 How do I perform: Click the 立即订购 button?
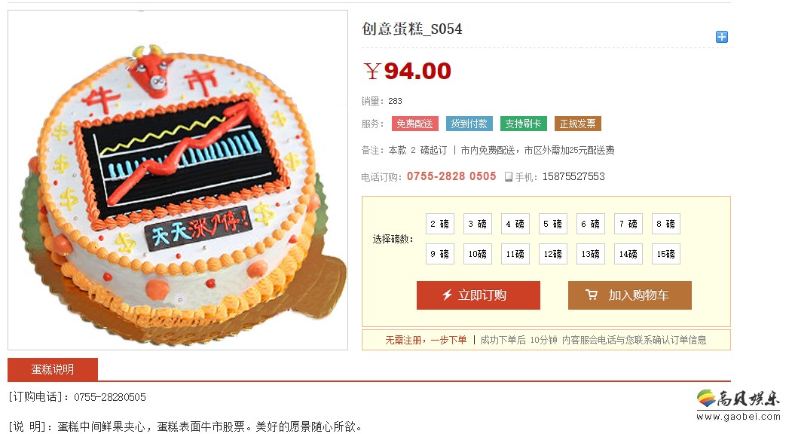(x=479, y=295)
